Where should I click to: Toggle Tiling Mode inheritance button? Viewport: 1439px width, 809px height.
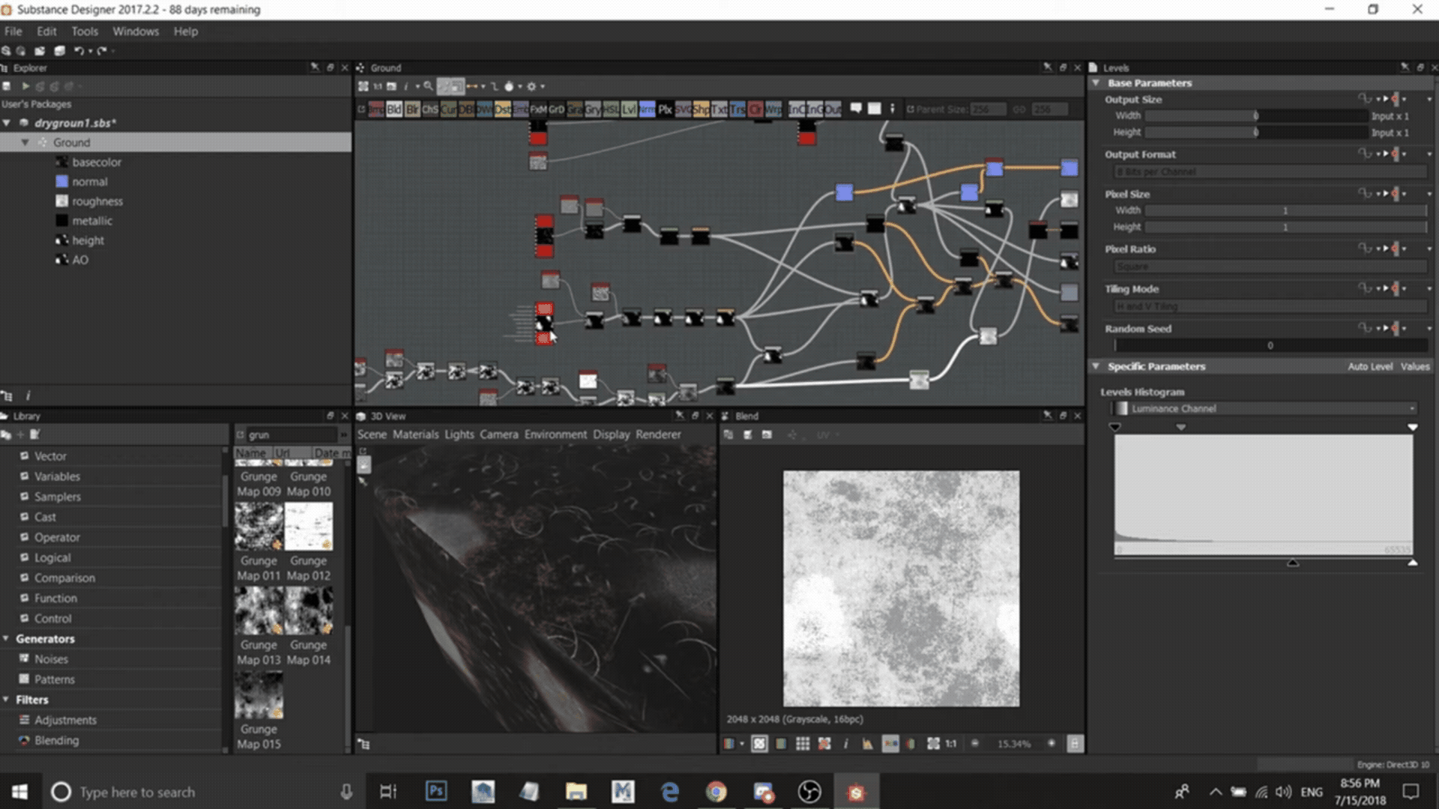pos(1395,288)
